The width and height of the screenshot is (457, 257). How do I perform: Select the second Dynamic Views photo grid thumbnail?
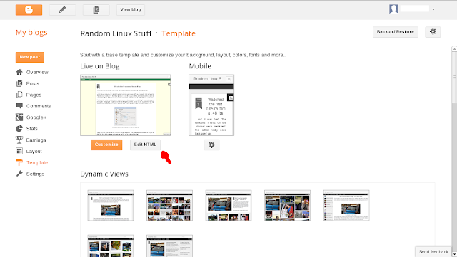(169, 205)
